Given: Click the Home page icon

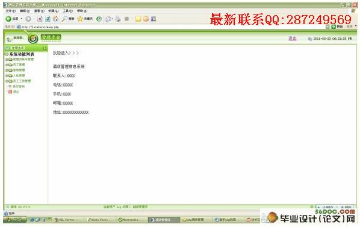Looking at the screenshot, I should 55,19.
